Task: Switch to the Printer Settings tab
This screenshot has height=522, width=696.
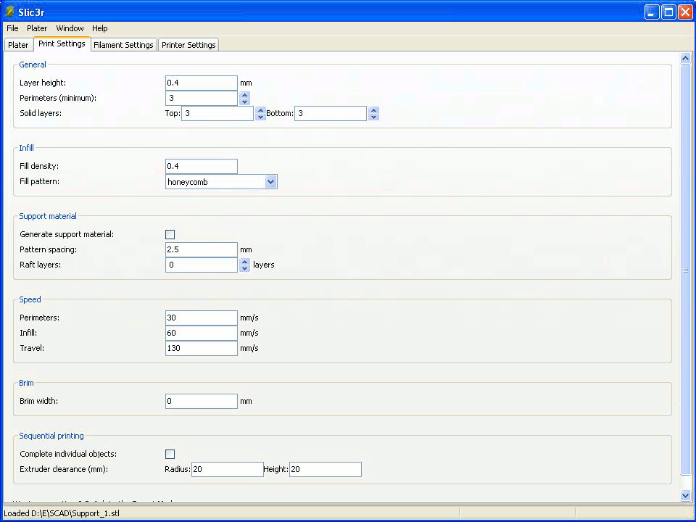Action: (188, 45)
